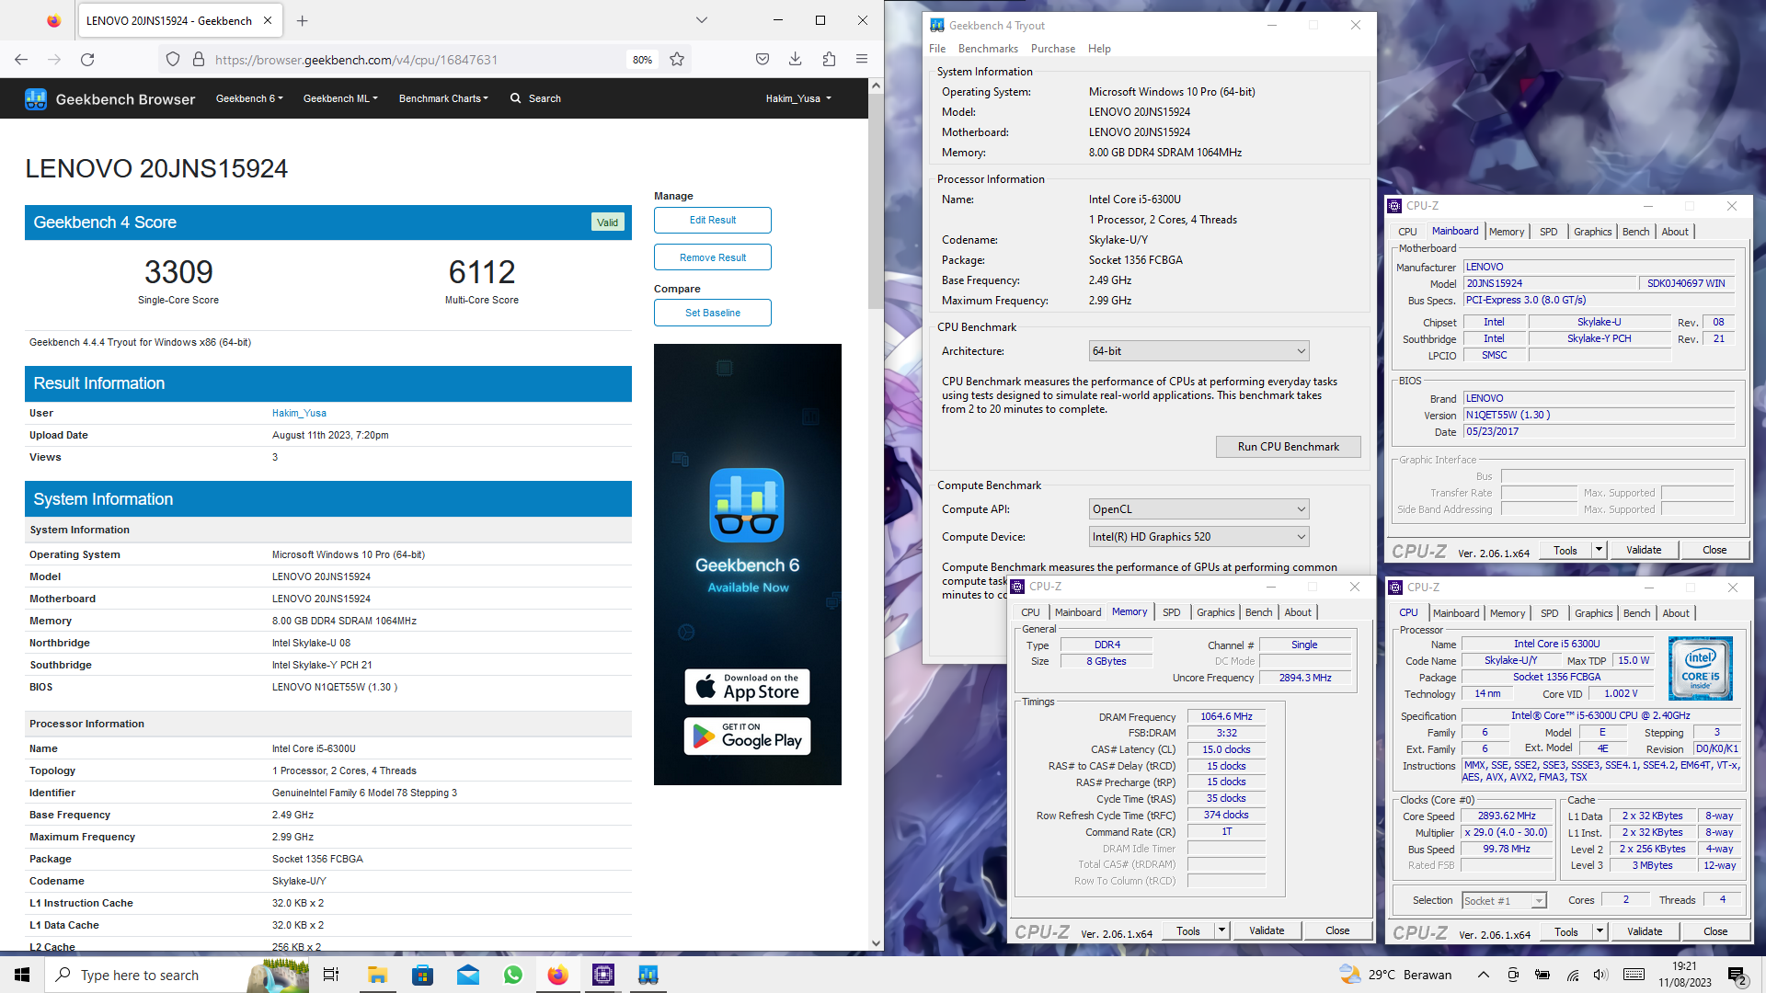The height and width of the screenshot is (993, 1766).
Task: Open the Windows Start menu
Action: 22,975
